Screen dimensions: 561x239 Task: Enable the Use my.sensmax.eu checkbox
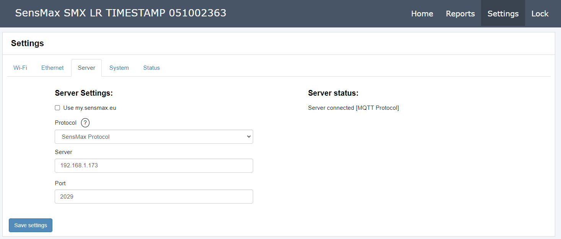click(57, 108)
